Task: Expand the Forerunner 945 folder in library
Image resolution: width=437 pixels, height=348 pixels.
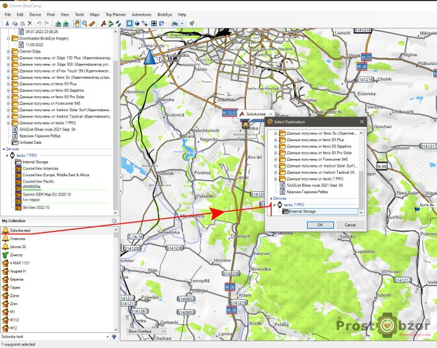Action: point(8,104)
